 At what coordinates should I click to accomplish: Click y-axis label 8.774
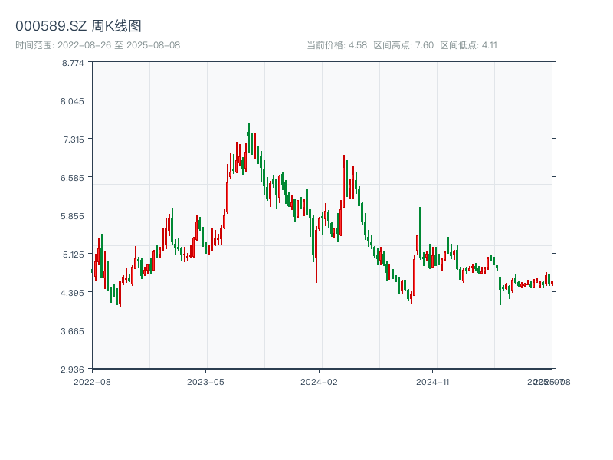coord(73,63)
